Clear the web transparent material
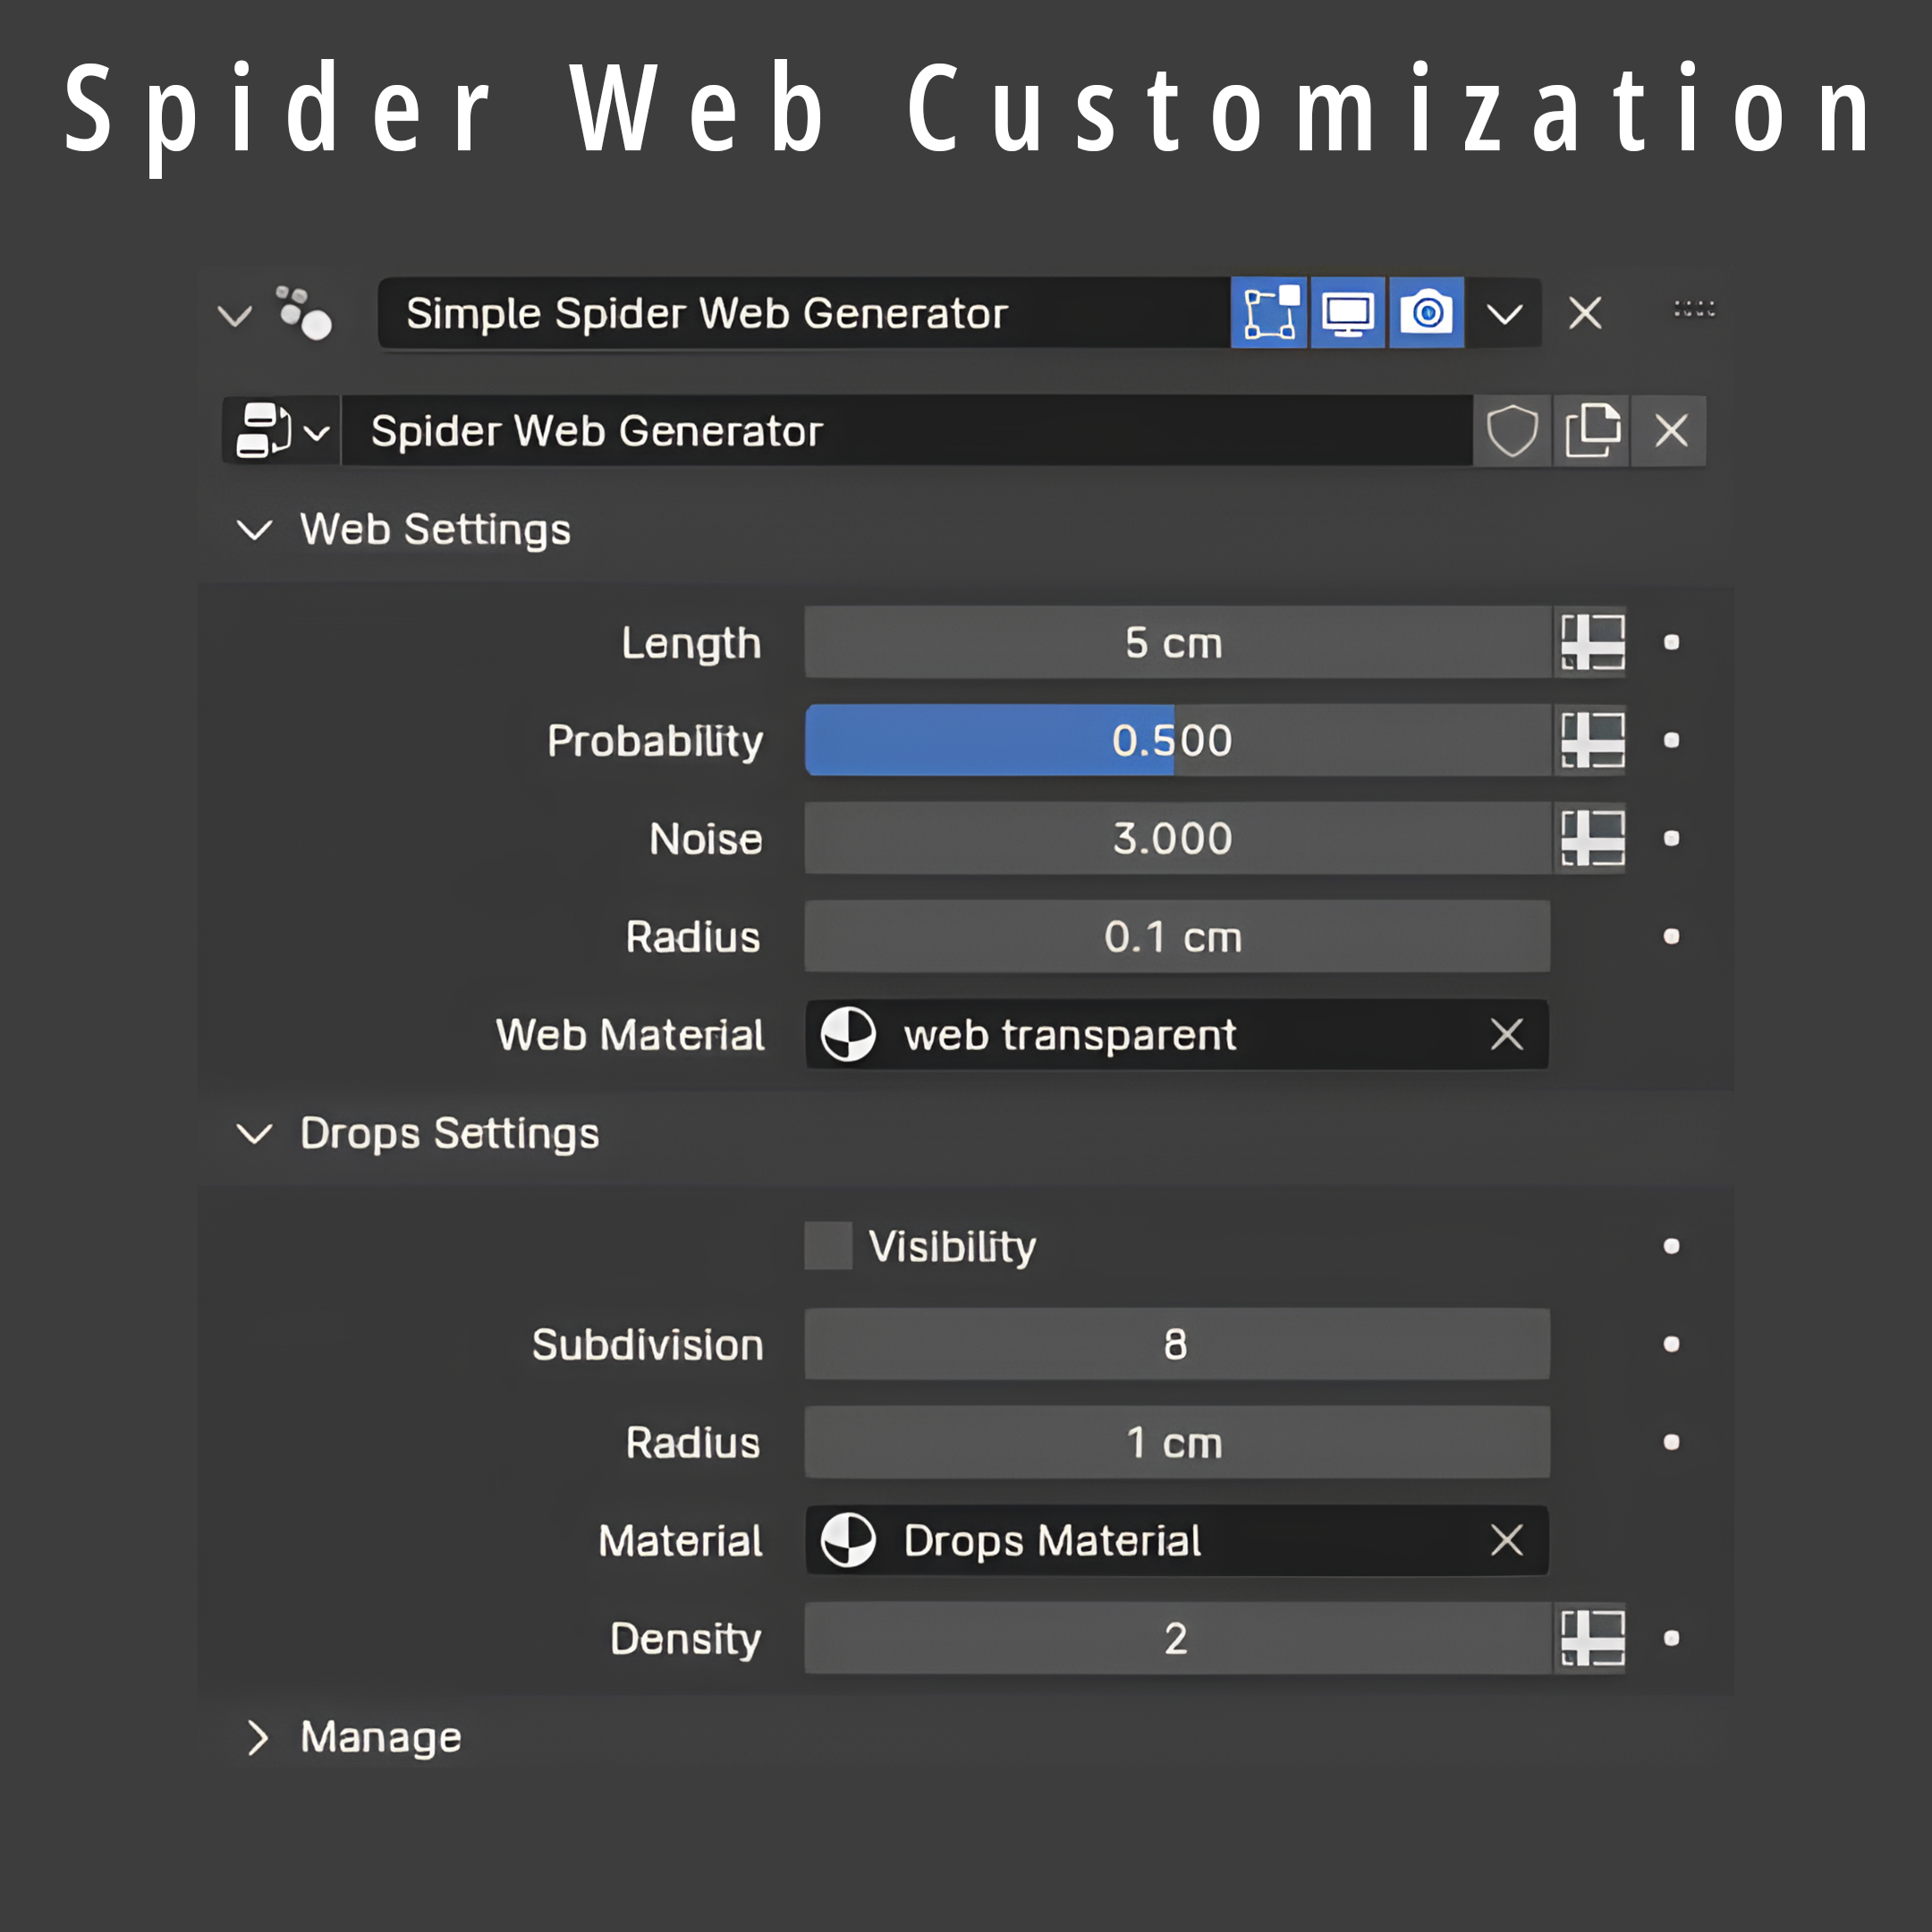Screen dimensions: 1932x1932 [x=1507, y=1034]
